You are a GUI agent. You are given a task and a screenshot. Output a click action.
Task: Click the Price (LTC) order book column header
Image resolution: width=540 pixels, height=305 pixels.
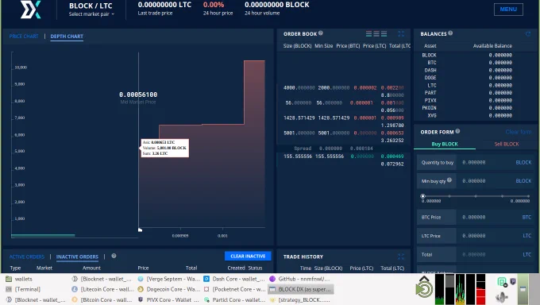[x=374, y=46]
